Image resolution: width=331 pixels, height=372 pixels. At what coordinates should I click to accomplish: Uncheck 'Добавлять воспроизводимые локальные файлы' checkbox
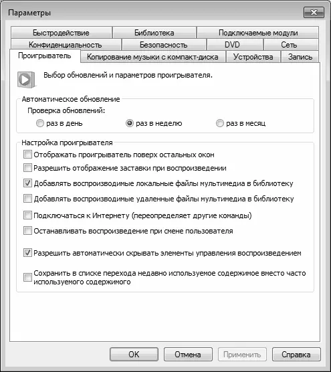tap(27, 183)
